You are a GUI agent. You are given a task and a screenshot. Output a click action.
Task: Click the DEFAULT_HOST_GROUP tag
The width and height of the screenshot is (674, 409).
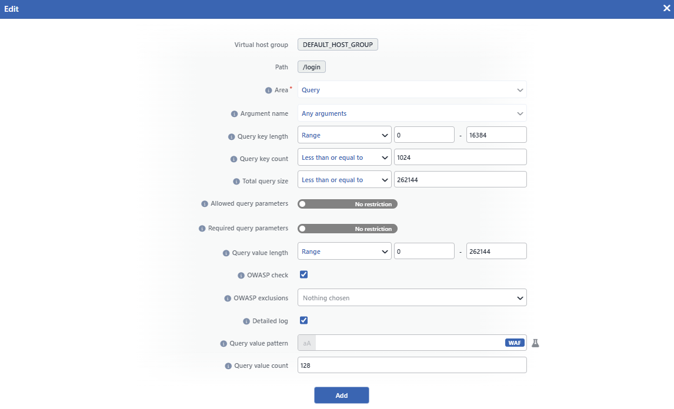pyautogui.click(x=338, y=45)
